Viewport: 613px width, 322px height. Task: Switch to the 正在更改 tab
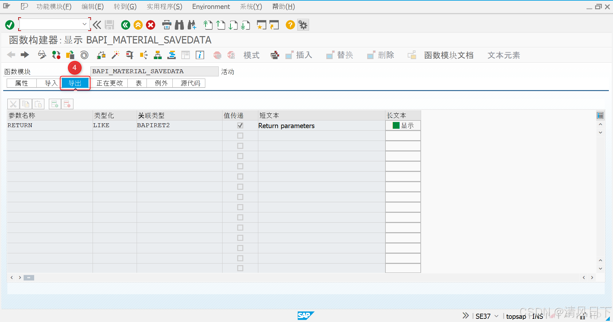[x=110, y=83]
